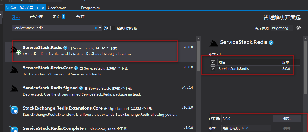Click verified badge in detail pane header

point(271,43)
